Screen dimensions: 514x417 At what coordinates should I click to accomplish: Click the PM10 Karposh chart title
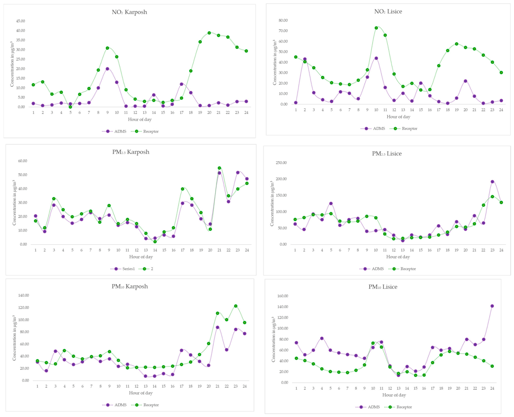(x=130, y=287)
